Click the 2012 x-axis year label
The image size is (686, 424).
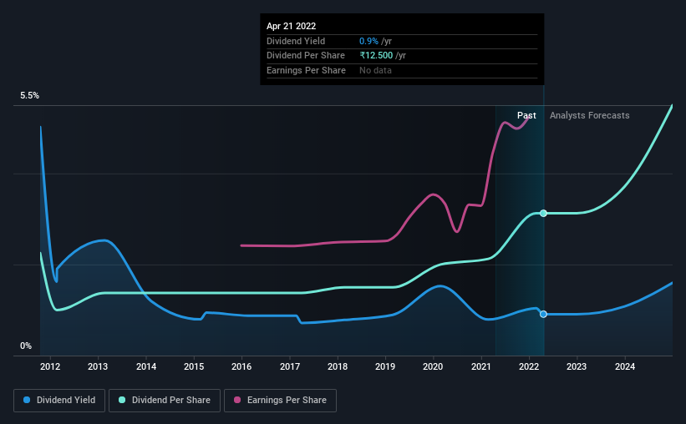(x=50, y=366)
